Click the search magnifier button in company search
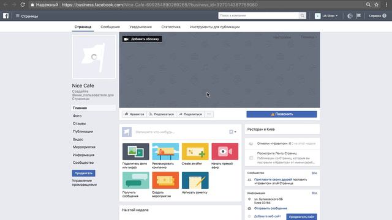392x220 pixels. [302, 15]
